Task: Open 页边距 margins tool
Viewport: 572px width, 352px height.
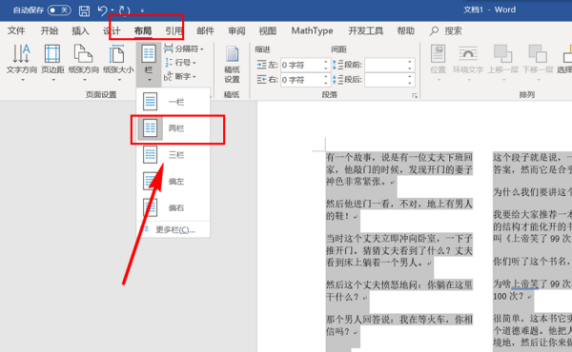Action: [52, 63]
